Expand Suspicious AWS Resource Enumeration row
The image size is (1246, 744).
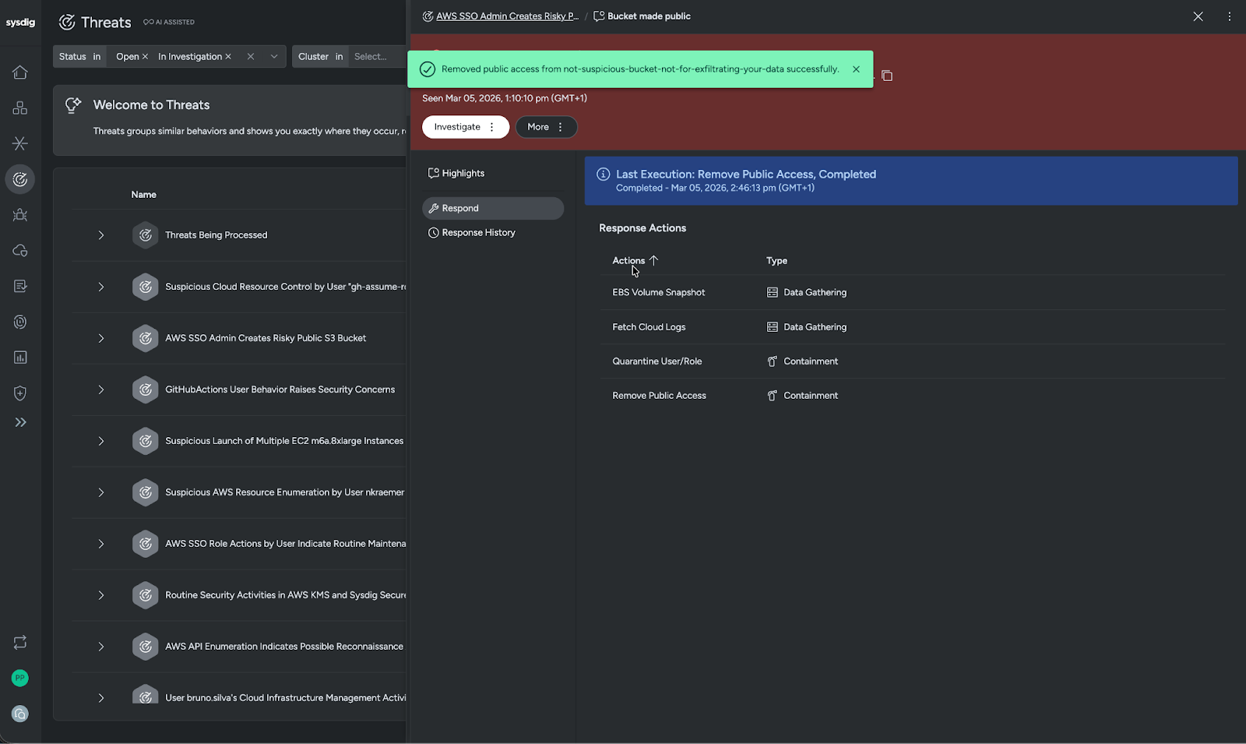coord(101,492)
